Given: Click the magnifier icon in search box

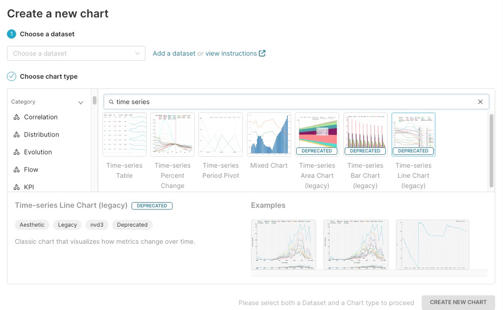Looking at the screenshot, I should click(x=112, y=102).
